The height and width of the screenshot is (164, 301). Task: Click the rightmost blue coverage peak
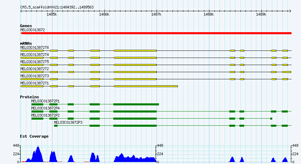click(285, 160)
